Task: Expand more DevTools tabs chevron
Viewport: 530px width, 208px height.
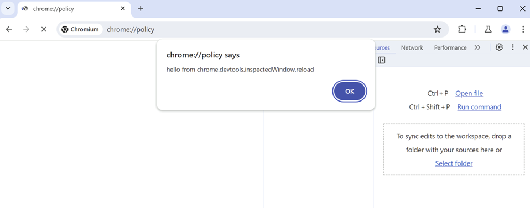Action: tap(477, 47)
